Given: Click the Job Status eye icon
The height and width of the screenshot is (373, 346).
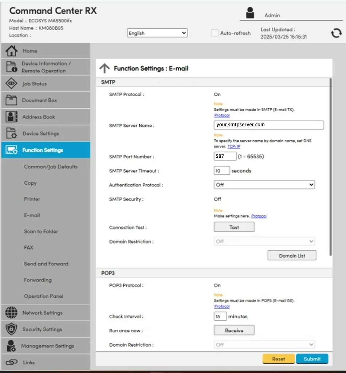Looking at the screenshot, I should (x=11, y=84).
